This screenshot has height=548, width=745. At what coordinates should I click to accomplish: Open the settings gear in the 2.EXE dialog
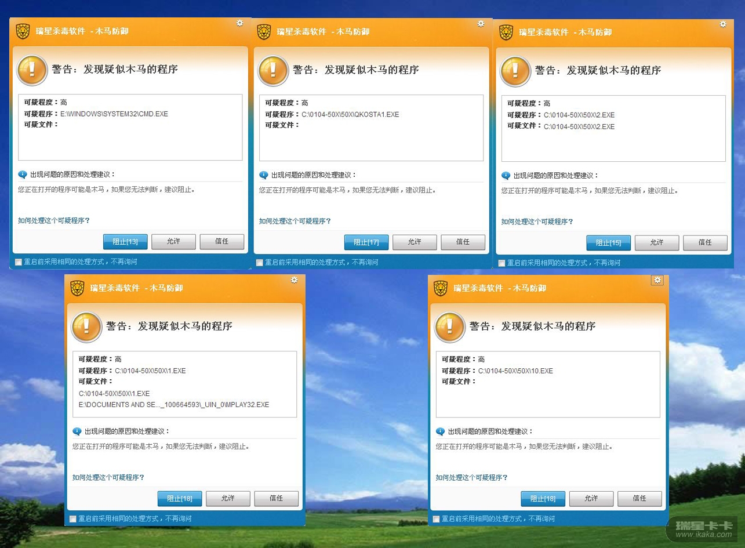(723, 24)
